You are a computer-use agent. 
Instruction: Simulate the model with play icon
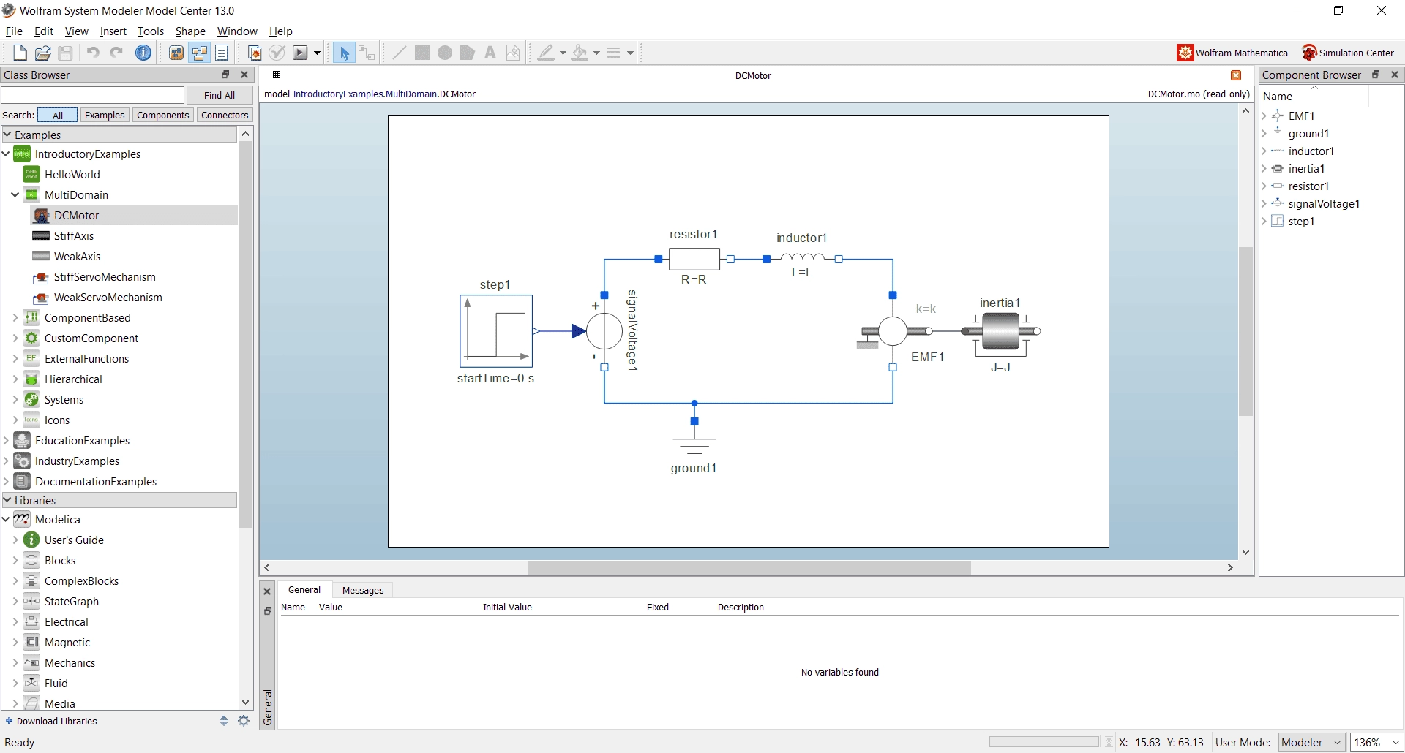[301, 53]
